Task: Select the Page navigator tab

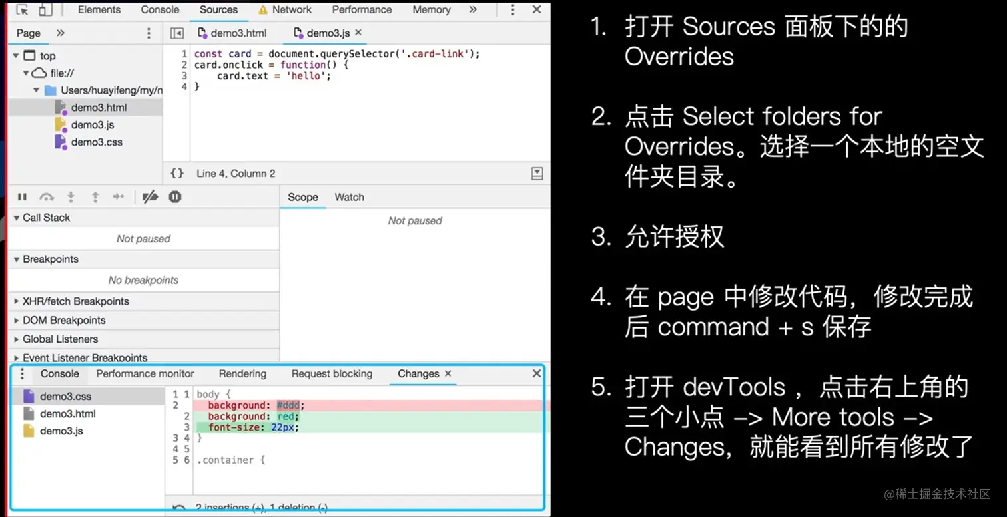Action: tap(29, 33)
